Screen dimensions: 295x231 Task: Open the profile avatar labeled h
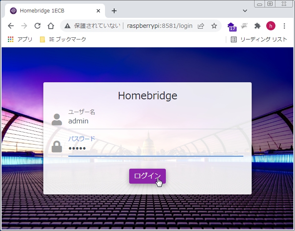point(270,26)
